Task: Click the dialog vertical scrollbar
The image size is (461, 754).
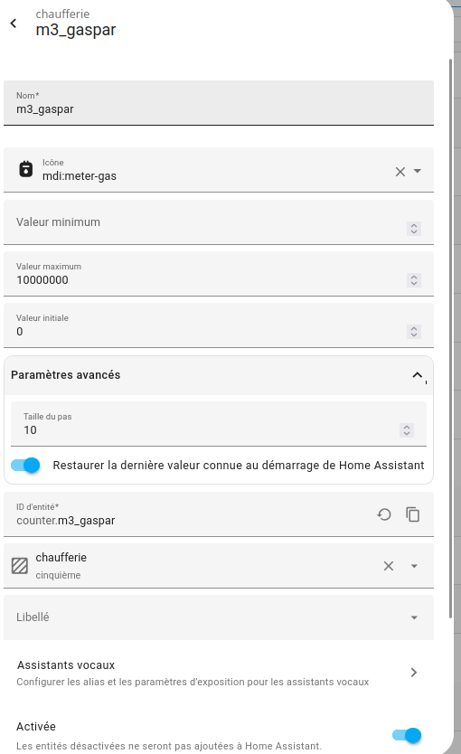Action: coord(450,338)
